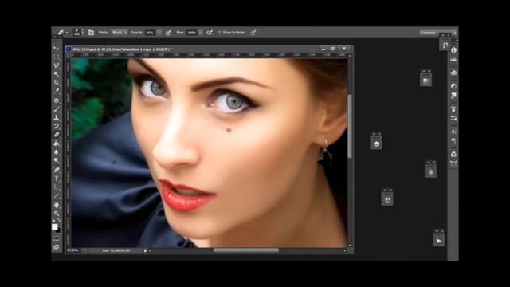Select the Paint Bucket tool
The width and height of the screenshot is (510, 287).
point(57,143)
